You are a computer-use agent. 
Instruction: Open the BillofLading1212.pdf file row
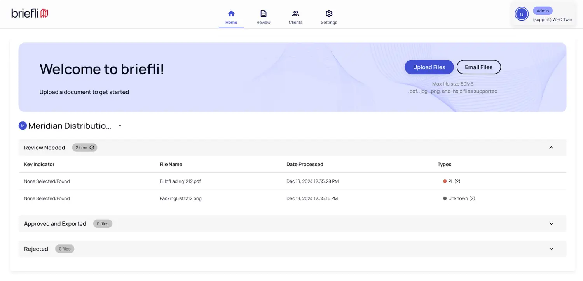(180, 181)
